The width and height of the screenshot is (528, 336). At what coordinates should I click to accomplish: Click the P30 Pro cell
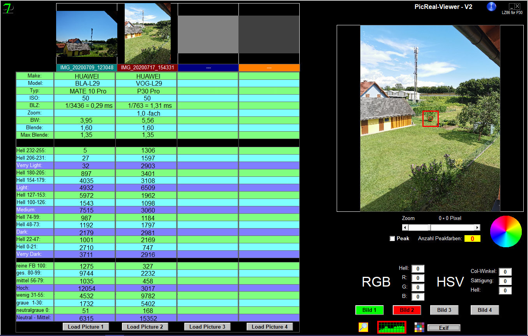(146, 91)
